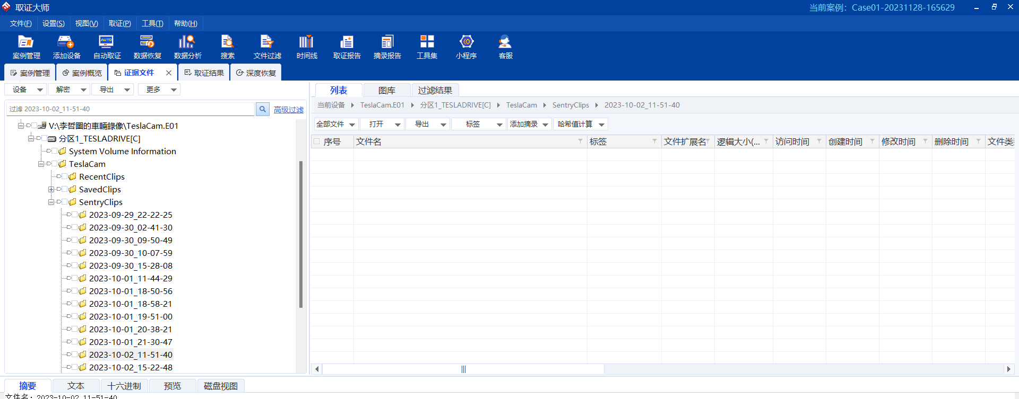Launch the 小程序 toolbar icon
The height and width of the screenshot is (399, 1019).
(x=466, y=47)
